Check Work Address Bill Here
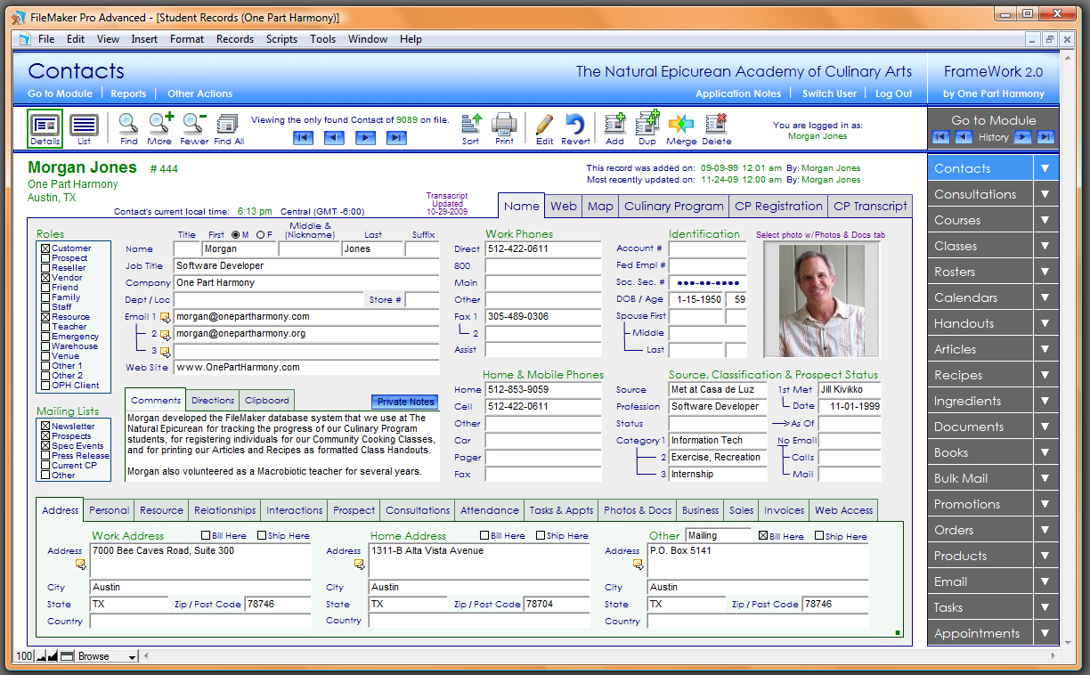Screen dimensions: 1090x675 pos(206,536)
